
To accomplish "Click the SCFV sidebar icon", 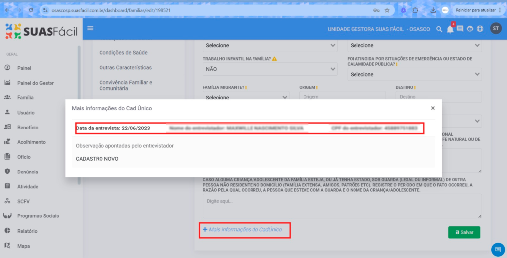I will tap(7, 201).
